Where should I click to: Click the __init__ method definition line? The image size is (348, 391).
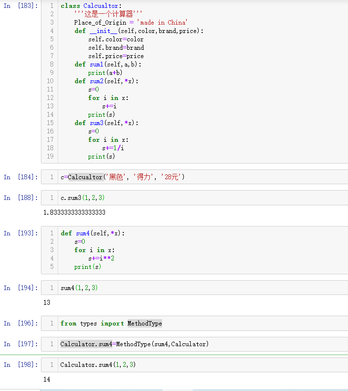click(x=139, y=31)
